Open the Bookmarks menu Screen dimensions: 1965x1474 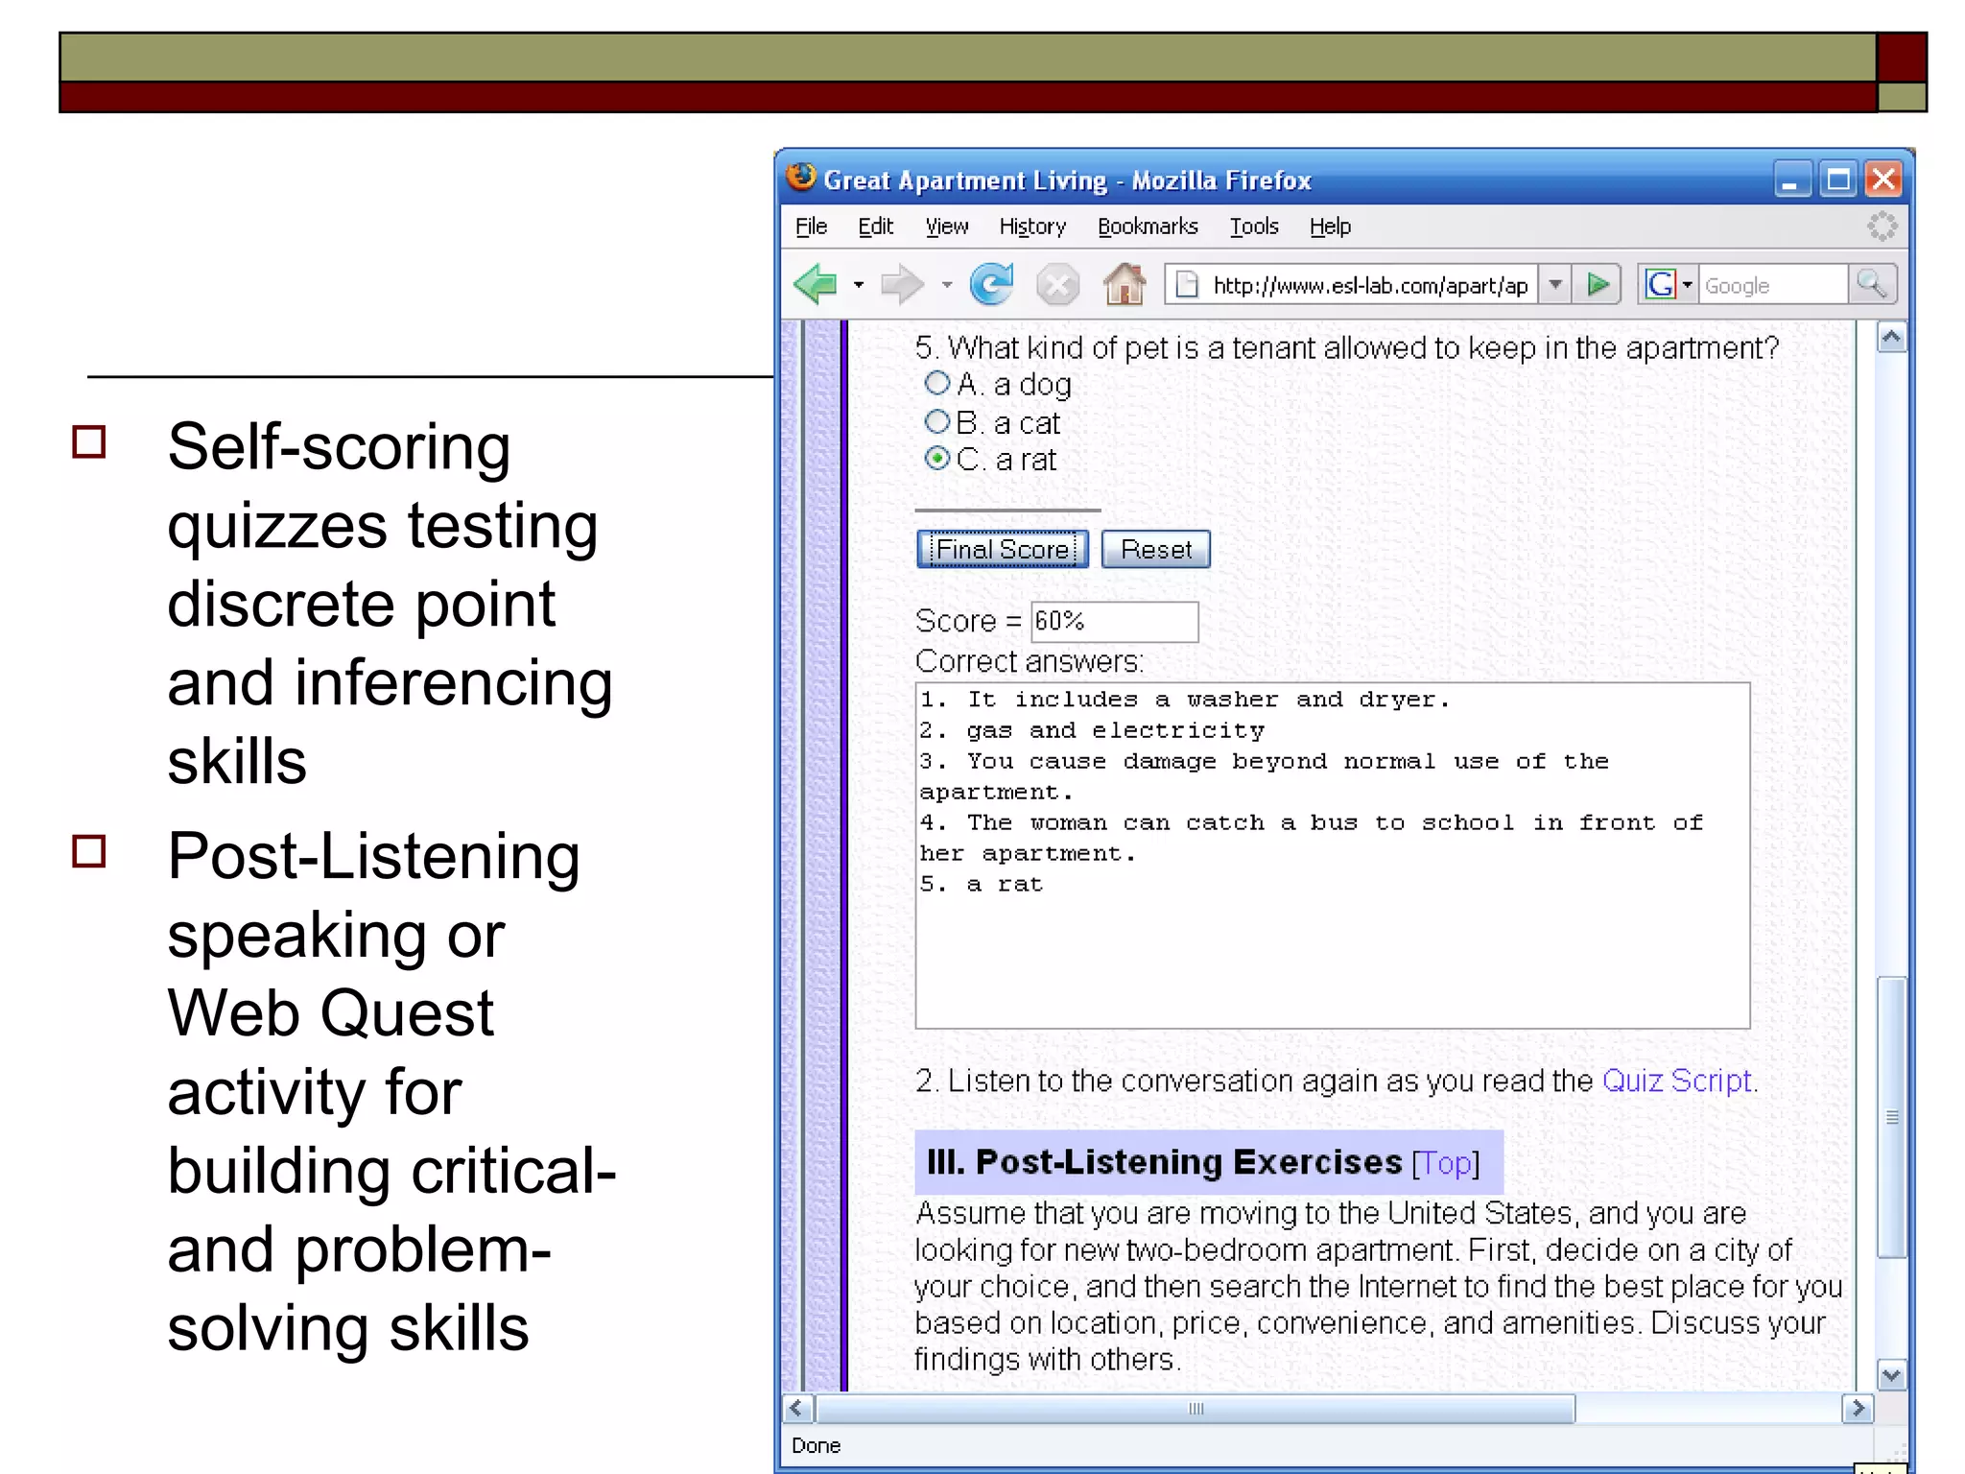(1148, 226)
